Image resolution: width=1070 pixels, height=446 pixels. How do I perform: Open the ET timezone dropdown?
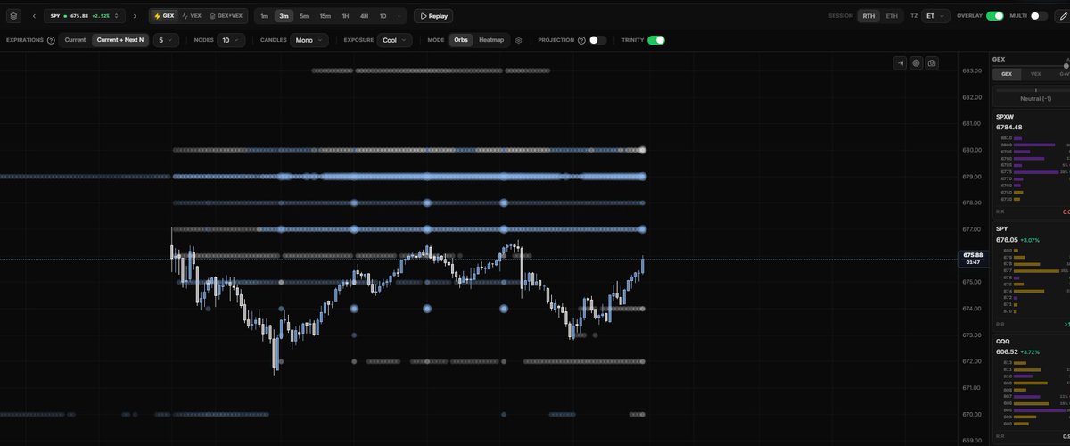pyautogui.click(x=936, y=16)
